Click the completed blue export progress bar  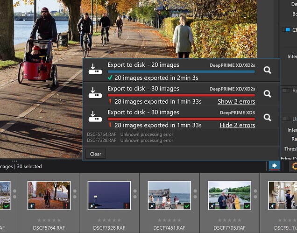(x=181, y=71)
